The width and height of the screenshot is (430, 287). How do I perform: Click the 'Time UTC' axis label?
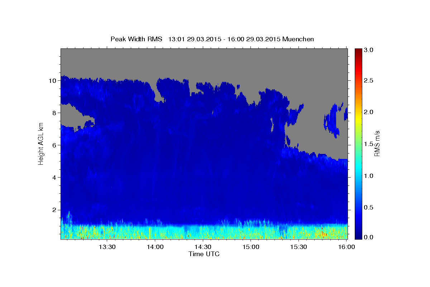[x=204, y=254]
